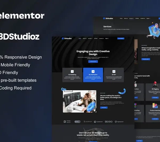Click the '3D Rigging' card title

tap(155, 89)
